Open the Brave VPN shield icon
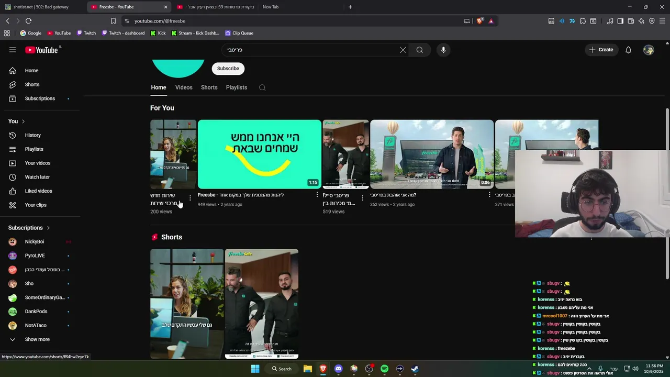The height and width of the screenshot is (377, 670). point(652,21)
